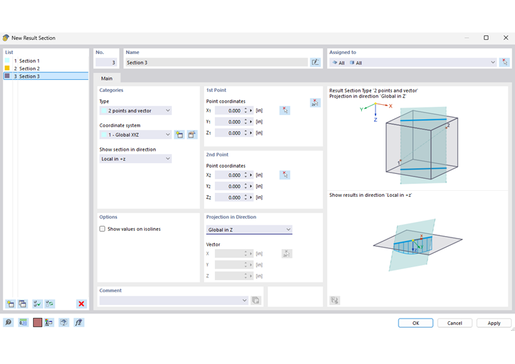The width and height of the screenshot is (515, 364).
Task: Click the X1 spinner arrows
Action: click(x=246, y=111)
